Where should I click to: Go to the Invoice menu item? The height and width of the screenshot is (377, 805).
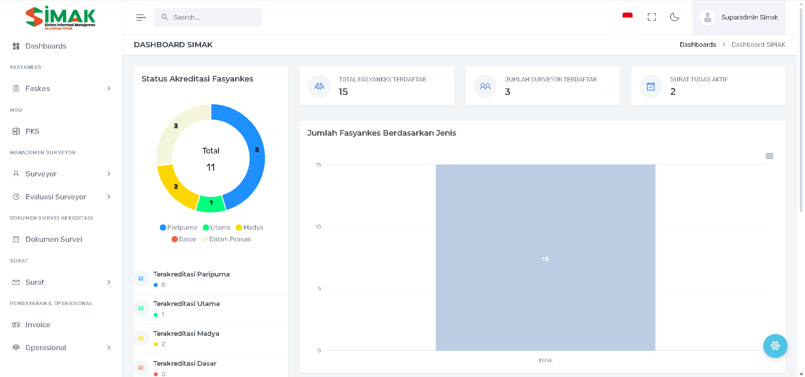pyautogui.click(x=38, y=325)
